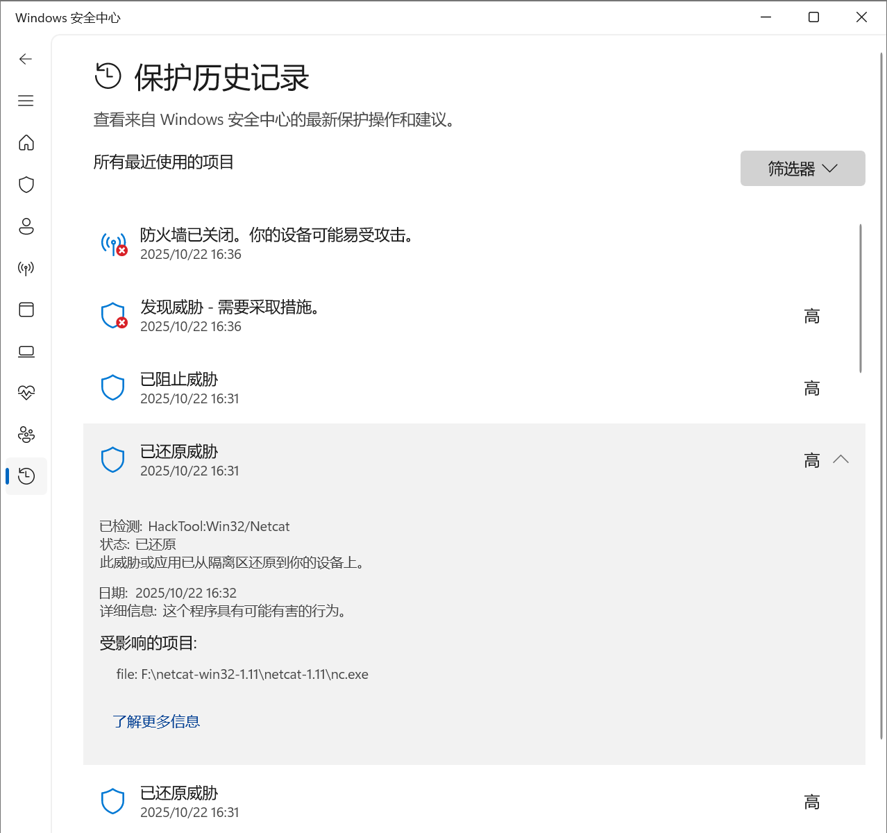Click the 日期: 2025/10/22 16:32 line

tap(168, 593)
